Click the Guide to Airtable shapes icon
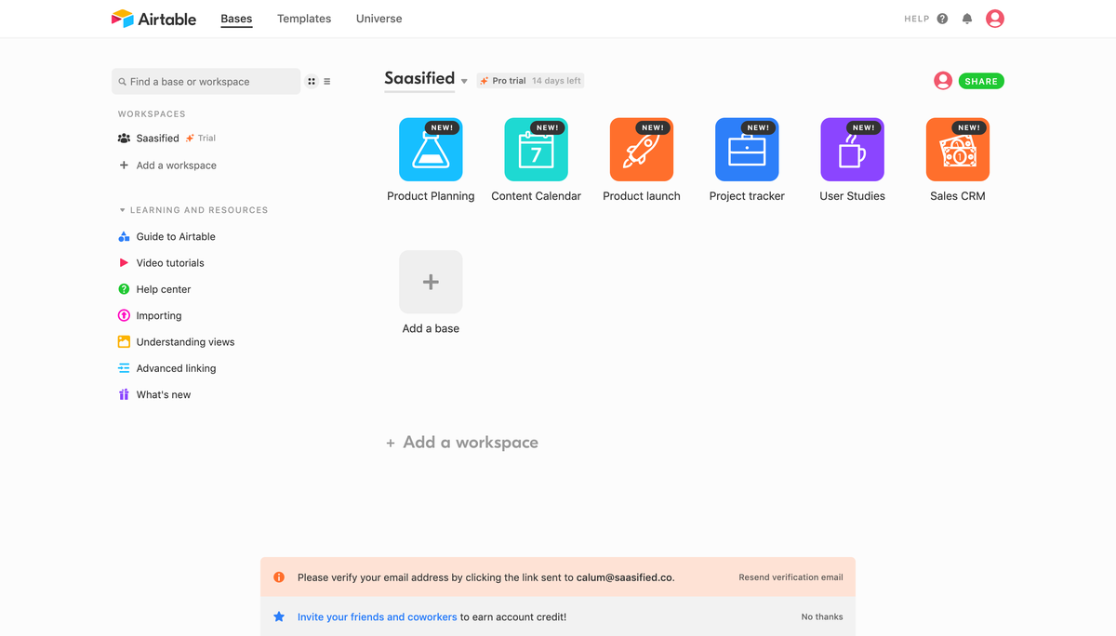This screenshot has width=1116, height=636. [x=124, y=236]
